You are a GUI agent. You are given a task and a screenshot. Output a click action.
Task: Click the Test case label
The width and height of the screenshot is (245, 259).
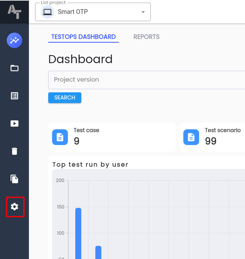point(86,130)
